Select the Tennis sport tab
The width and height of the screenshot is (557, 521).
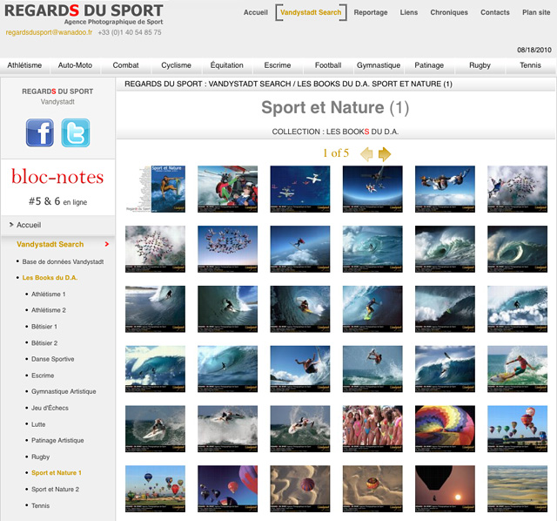pyautogui.click(x=530, y=65)
